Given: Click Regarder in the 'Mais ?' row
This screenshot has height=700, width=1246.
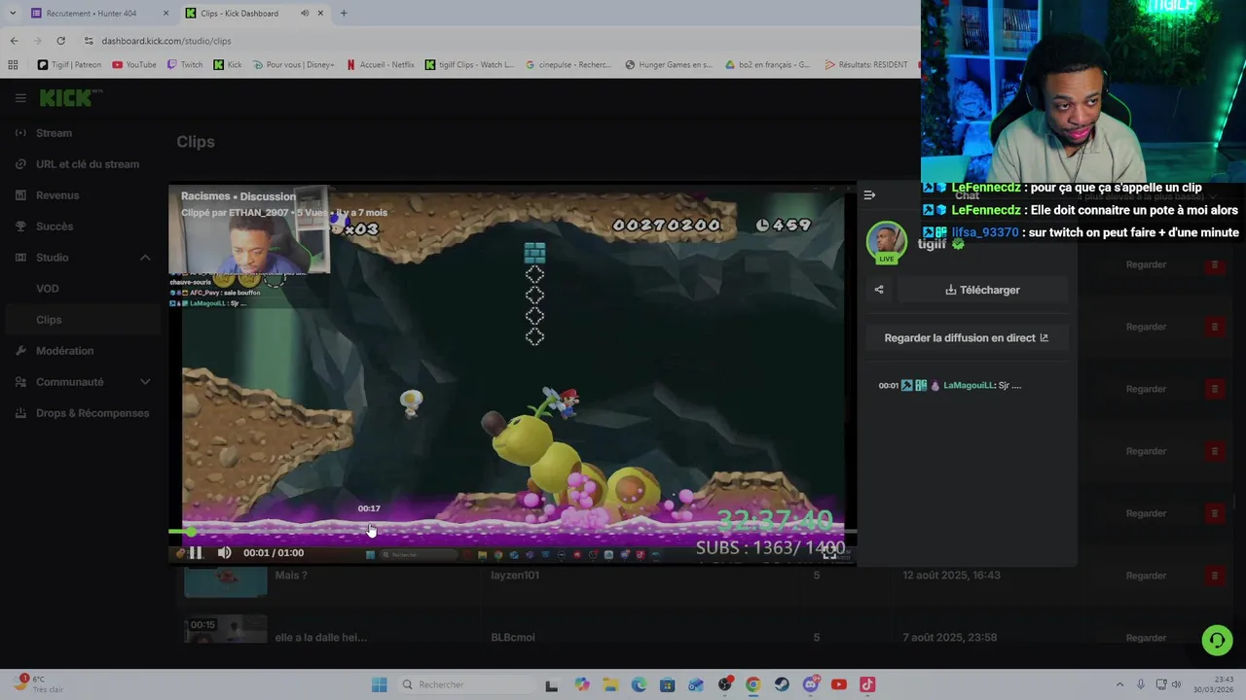Looking at the screenshot, I should pos(1146,576).
